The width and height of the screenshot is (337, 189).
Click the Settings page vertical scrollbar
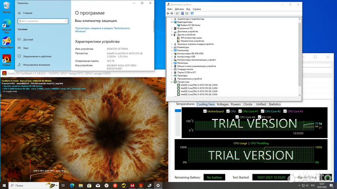coord(154,26)
